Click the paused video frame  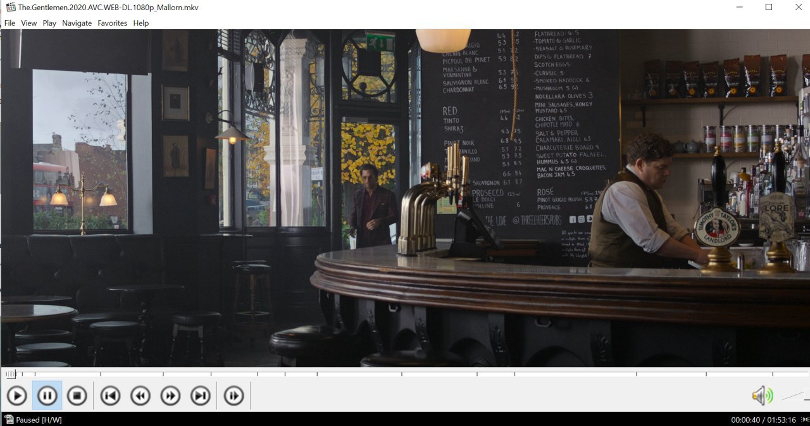tap(405, 198)
